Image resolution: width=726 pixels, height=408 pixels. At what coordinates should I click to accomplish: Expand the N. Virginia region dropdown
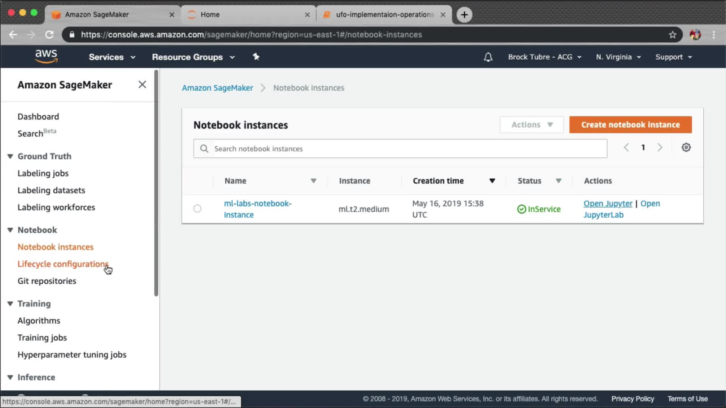(x=618, y=57)
